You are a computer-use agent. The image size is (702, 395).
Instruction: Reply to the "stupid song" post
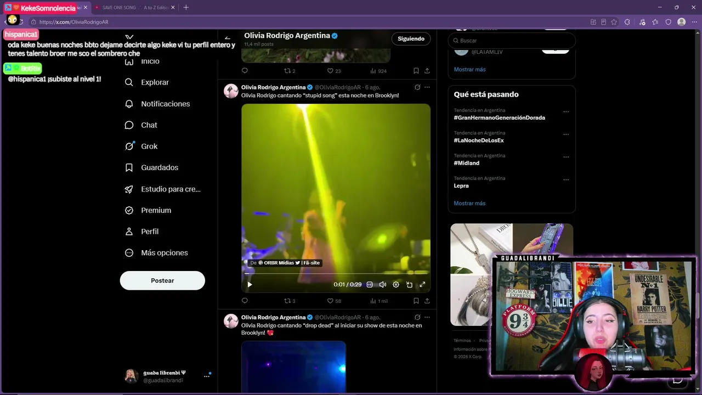(245, 301)
